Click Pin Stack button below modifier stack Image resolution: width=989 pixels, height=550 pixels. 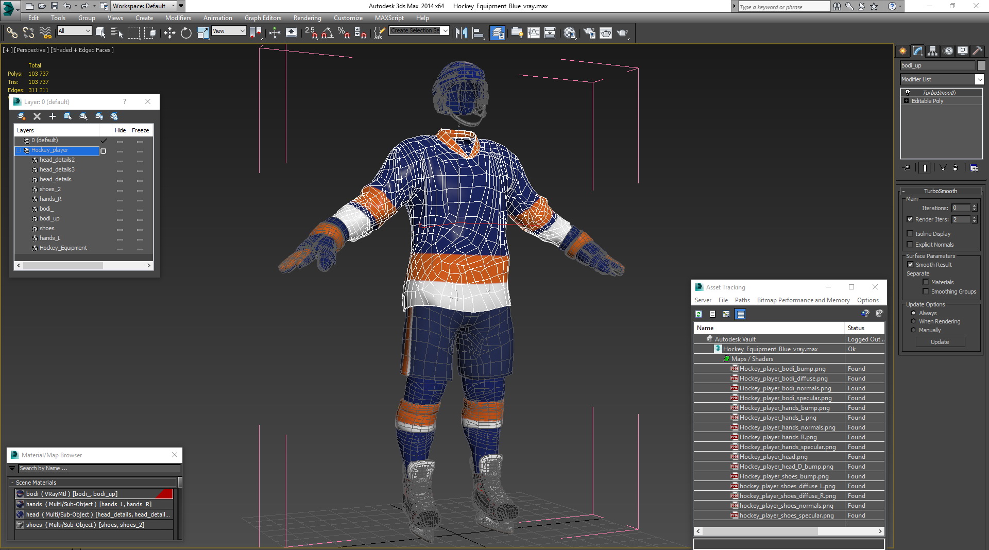(x=907, y=168)
